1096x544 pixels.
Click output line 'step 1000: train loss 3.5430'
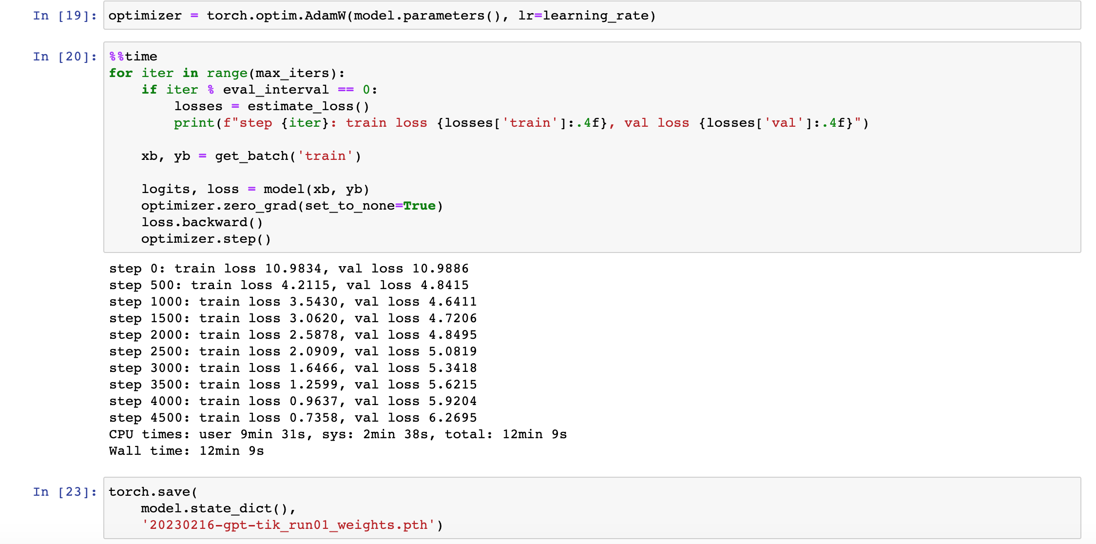coord(293,302)
